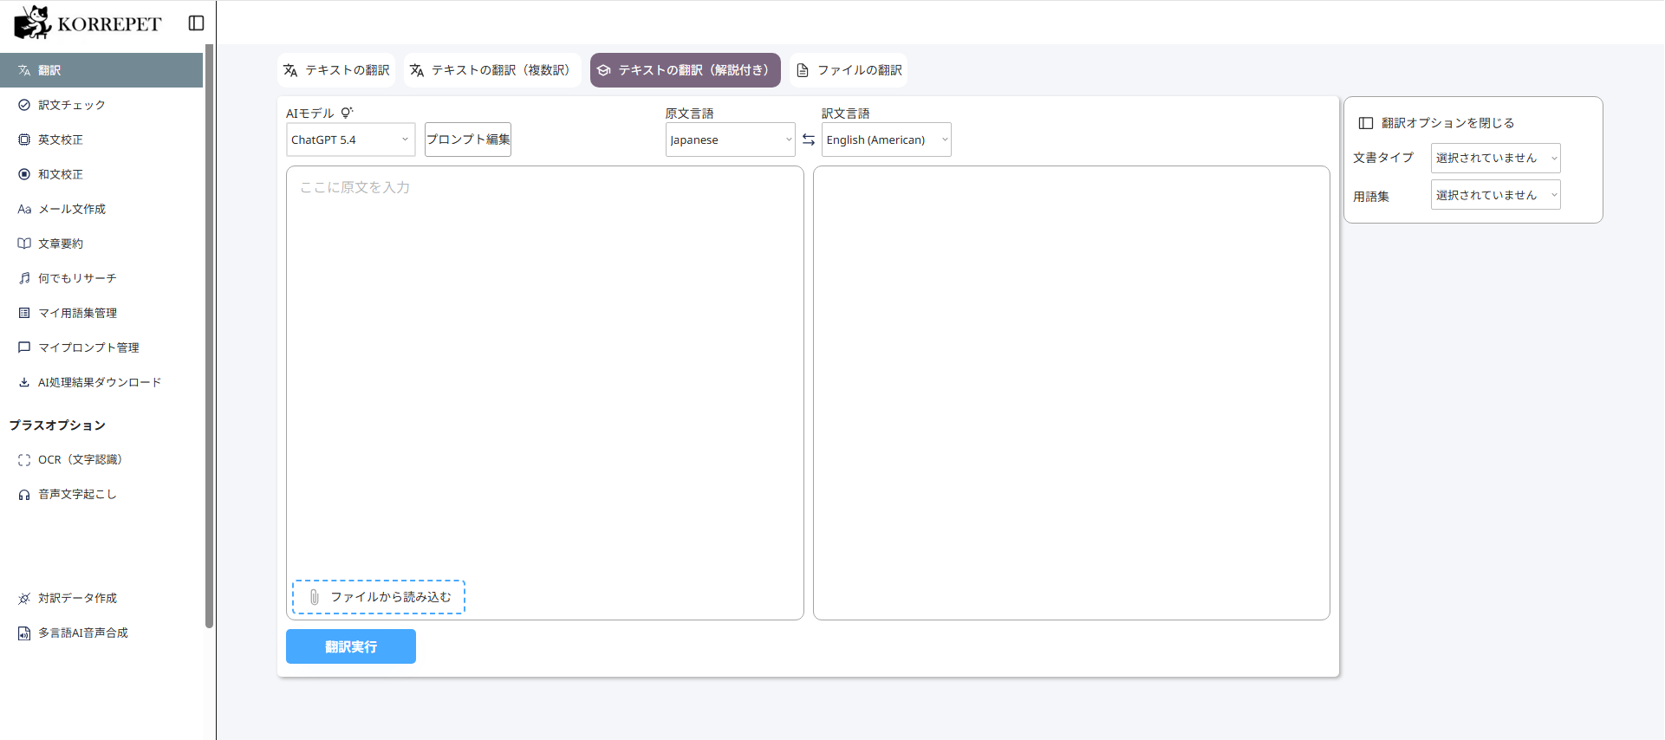Click the 翻訳実行 button
Image resolution: width=1665 pixels, height=740 pixels.
click(351, 646)
